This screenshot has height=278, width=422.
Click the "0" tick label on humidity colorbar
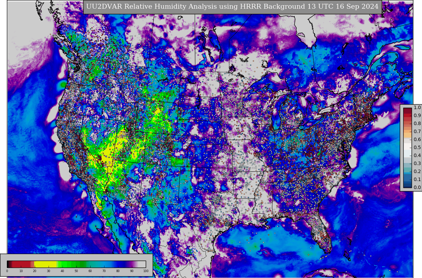(x=7, y=271)
